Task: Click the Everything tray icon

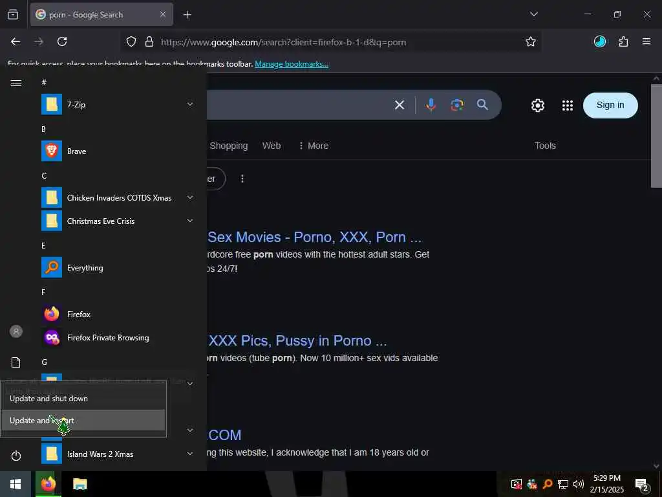Action: [x=548, y=484]
